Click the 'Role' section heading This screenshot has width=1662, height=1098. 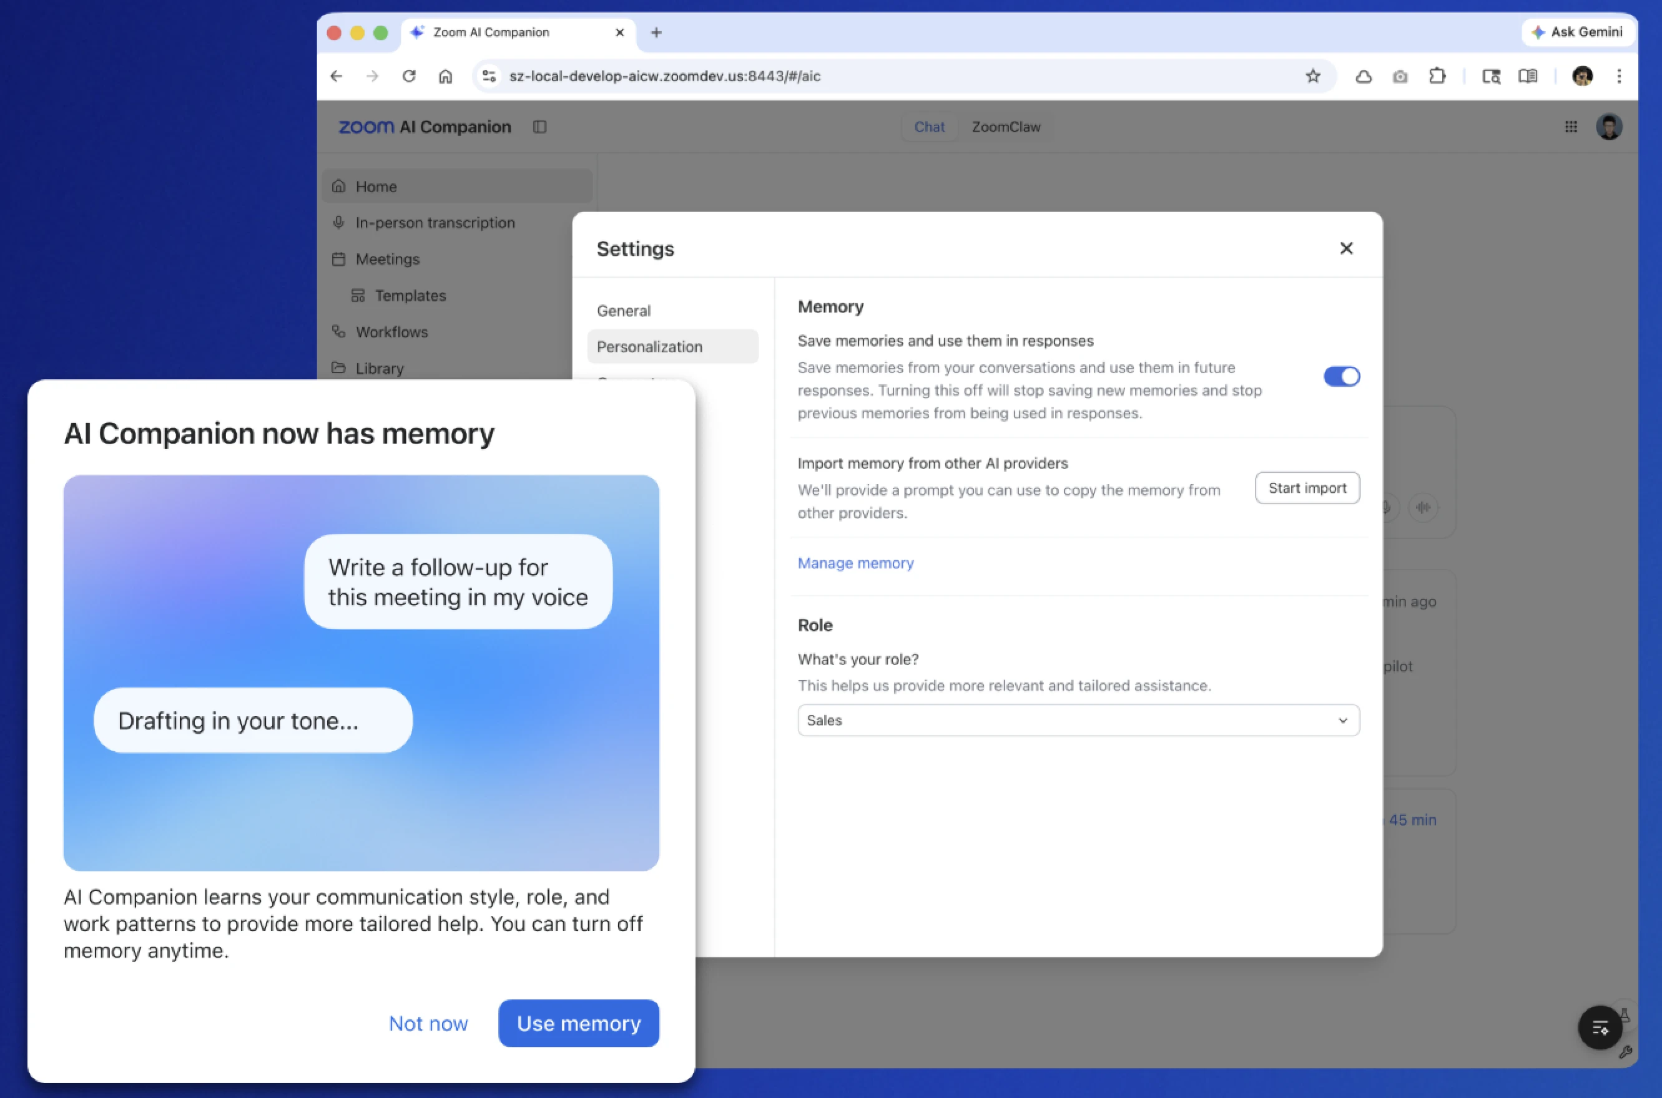[815, 625]
